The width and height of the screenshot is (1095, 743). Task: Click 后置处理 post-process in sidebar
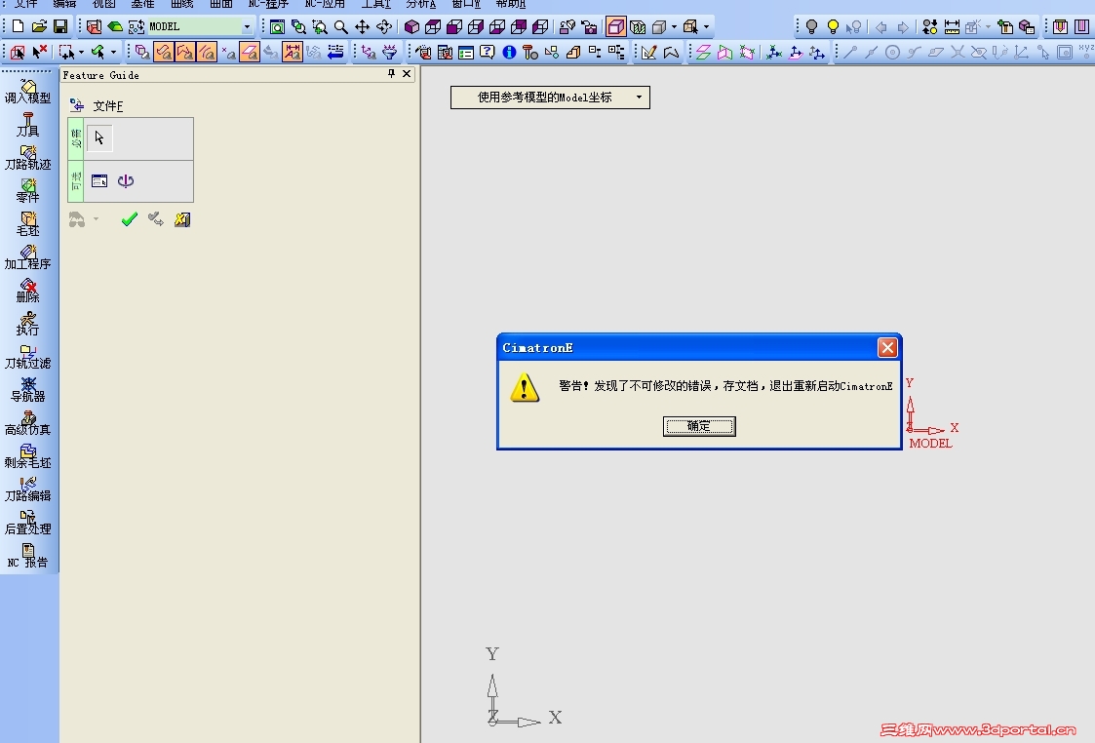tap(28, 523)
